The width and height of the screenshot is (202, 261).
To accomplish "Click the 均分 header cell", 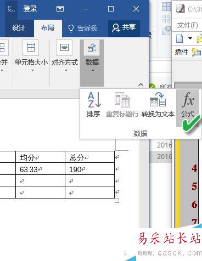I will [x=41, y=157].
